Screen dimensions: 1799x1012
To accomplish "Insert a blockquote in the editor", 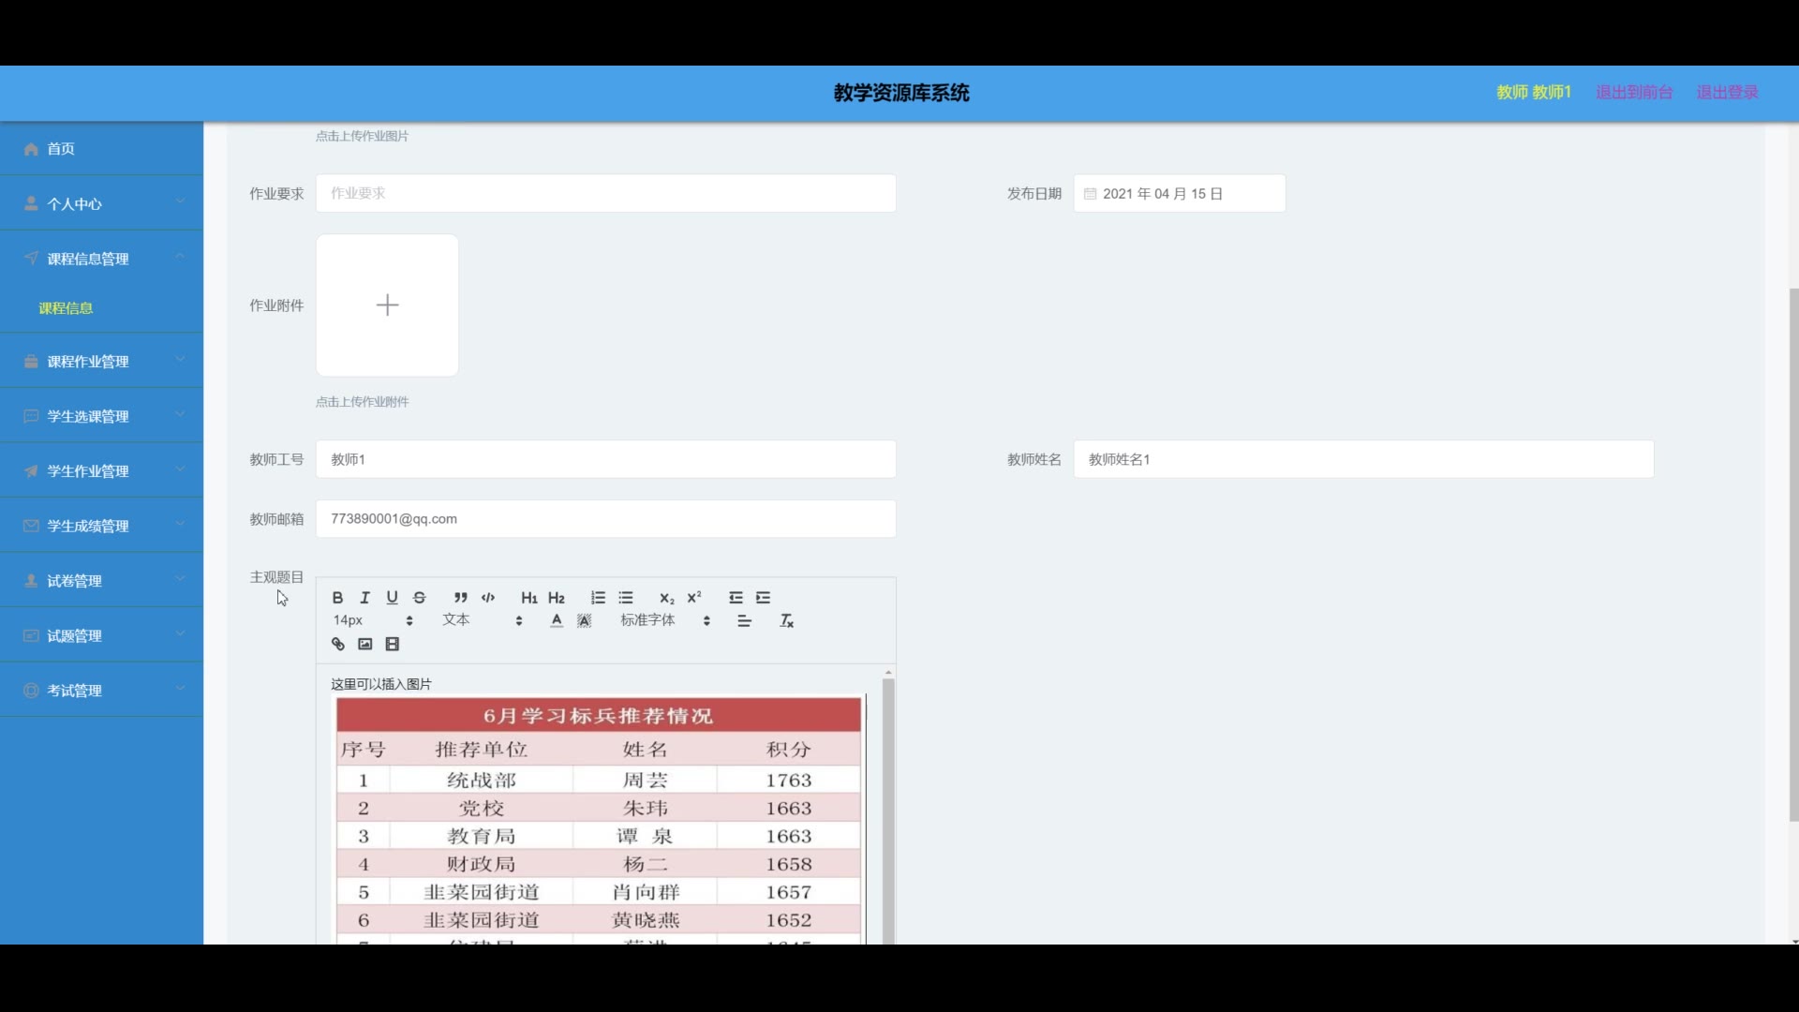I will pos(460,598).
